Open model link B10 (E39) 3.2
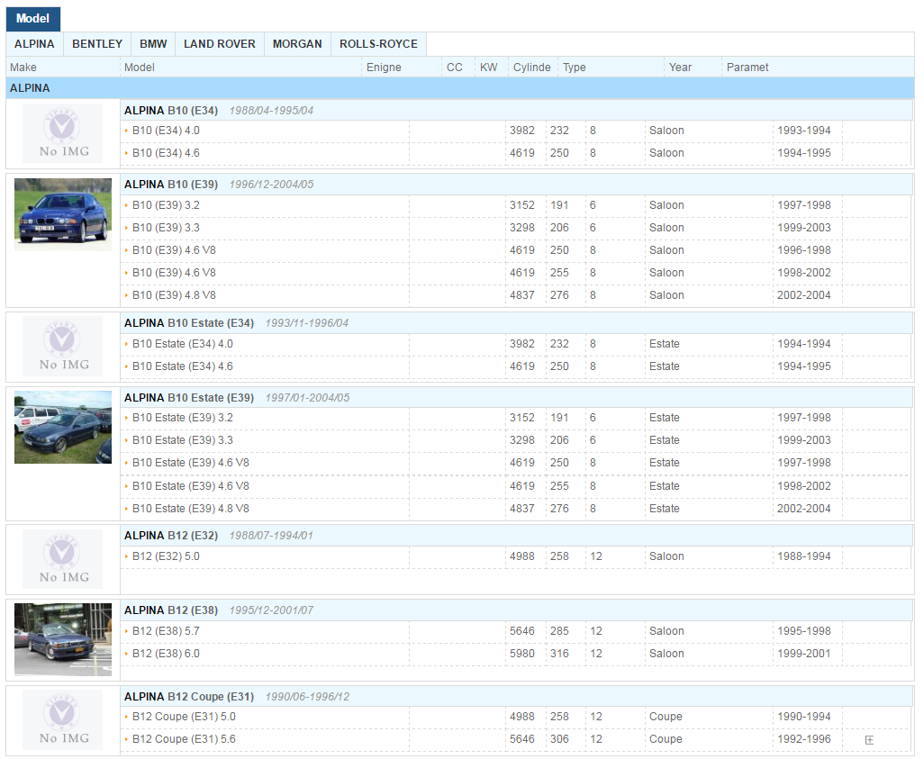This screenshot has width=924, height=759. pyautogui.click(x=166, y=205)
